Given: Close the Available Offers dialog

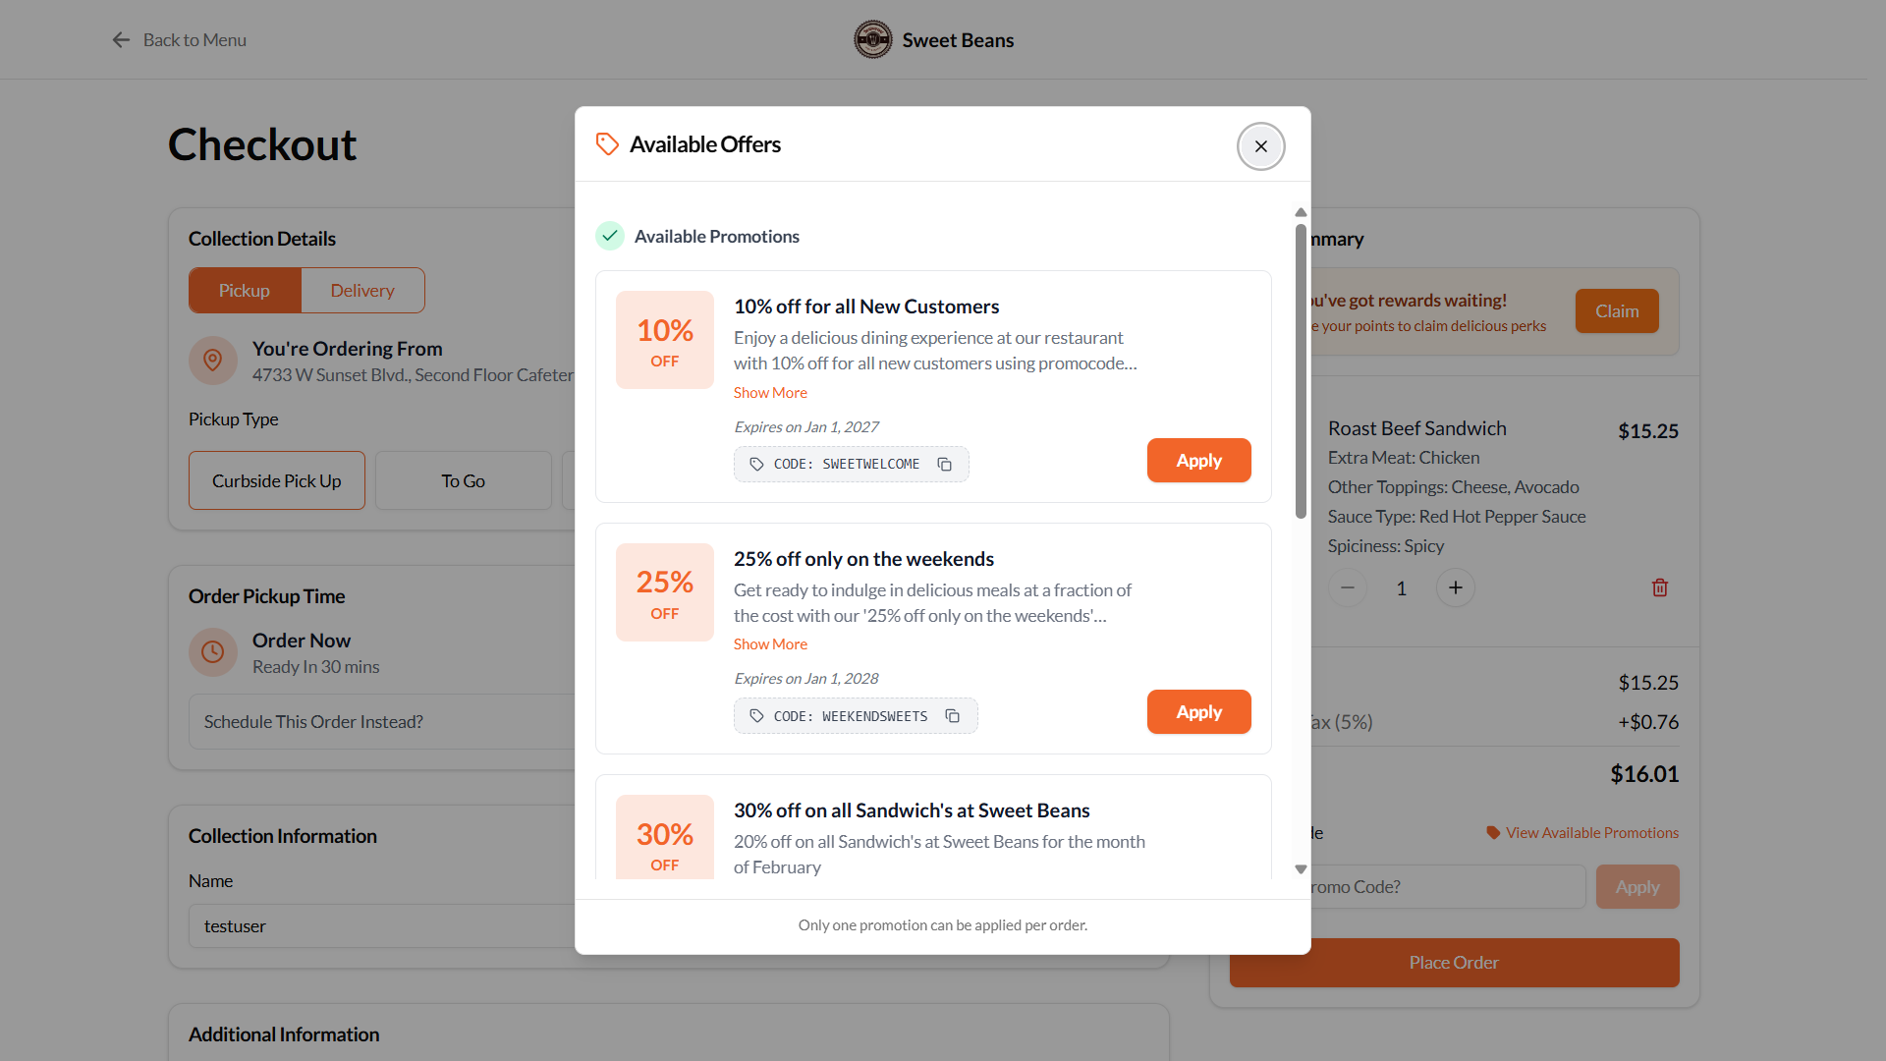Looking at the screenshot, I should (1260, 146).
